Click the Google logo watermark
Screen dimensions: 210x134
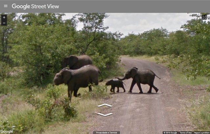coord(7,132)
